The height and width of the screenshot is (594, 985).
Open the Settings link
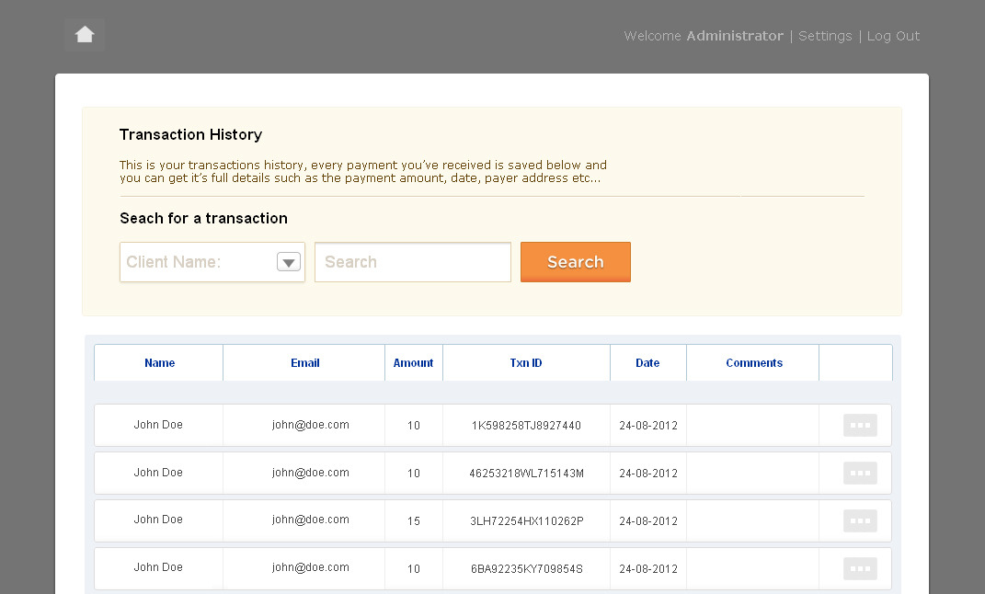(x=825, y=36)
